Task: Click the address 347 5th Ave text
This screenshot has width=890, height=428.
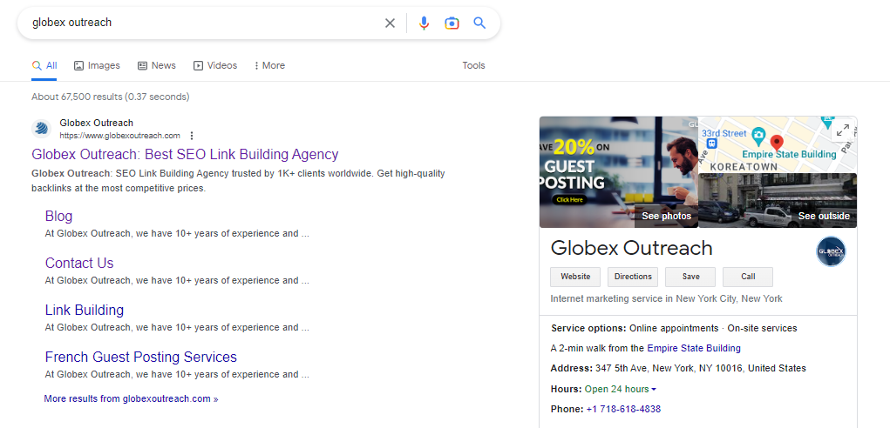Action: tap(701, 369)
